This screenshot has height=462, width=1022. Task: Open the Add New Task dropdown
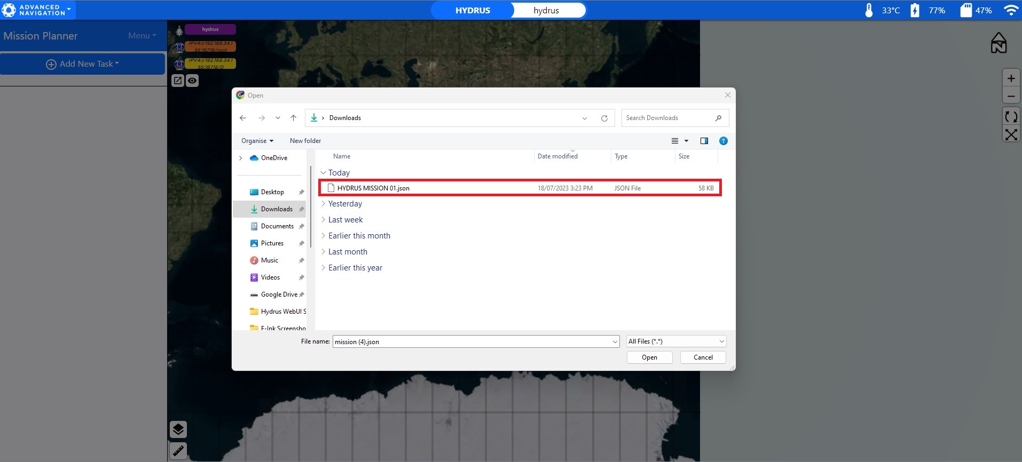click(82, 64)
